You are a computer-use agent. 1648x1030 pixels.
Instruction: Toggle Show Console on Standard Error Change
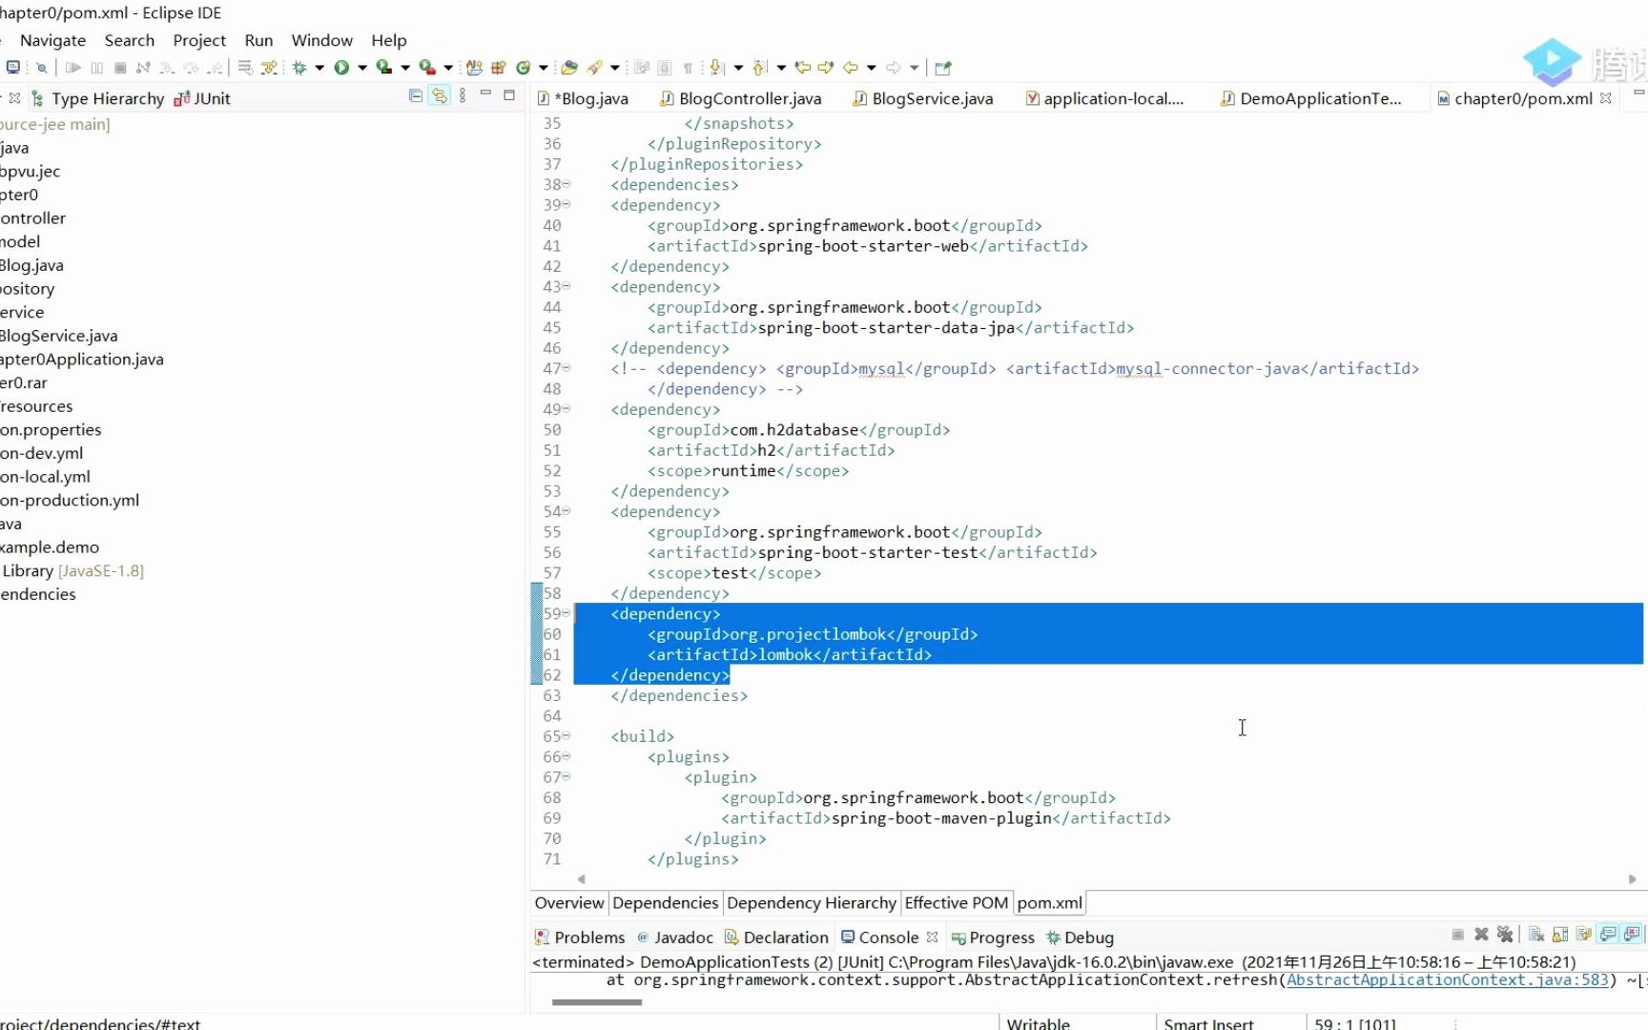pos(1632,935)
